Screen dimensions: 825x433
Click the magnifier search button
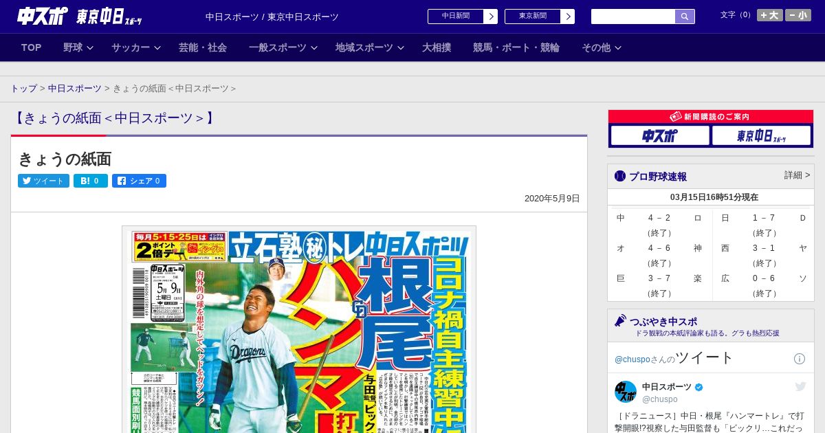point(685,16)
